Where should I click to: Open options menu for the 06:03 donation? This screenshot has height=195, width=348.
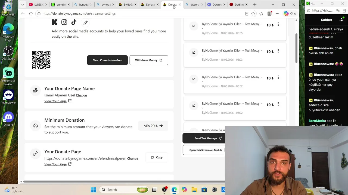278,51
